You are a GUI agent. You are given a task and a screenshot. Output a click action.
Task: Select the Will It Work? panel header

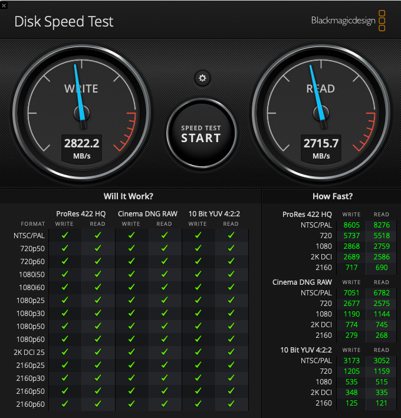click(x=129, y=196)
